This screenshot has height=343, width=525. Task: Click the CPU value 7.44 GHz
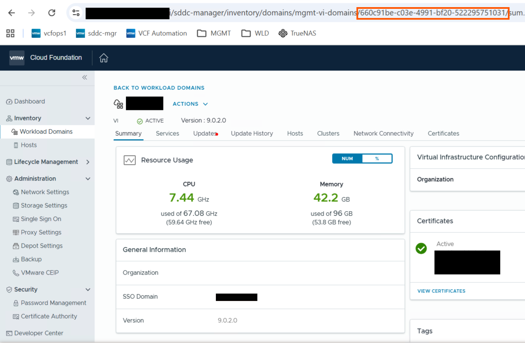coord(189,197)
